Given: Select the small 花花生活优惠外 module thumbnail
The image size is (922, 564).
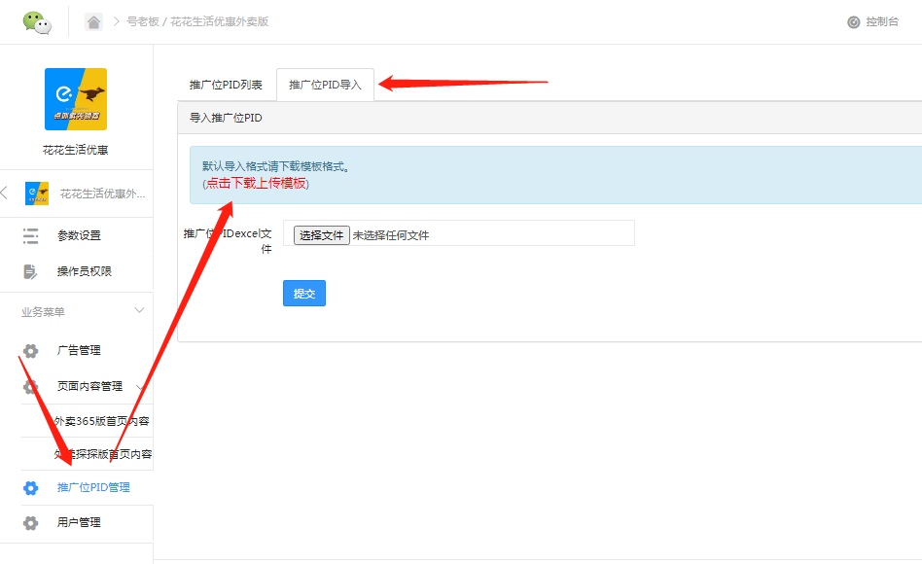Looking at the screenshot, I should (x=37, y=194).
